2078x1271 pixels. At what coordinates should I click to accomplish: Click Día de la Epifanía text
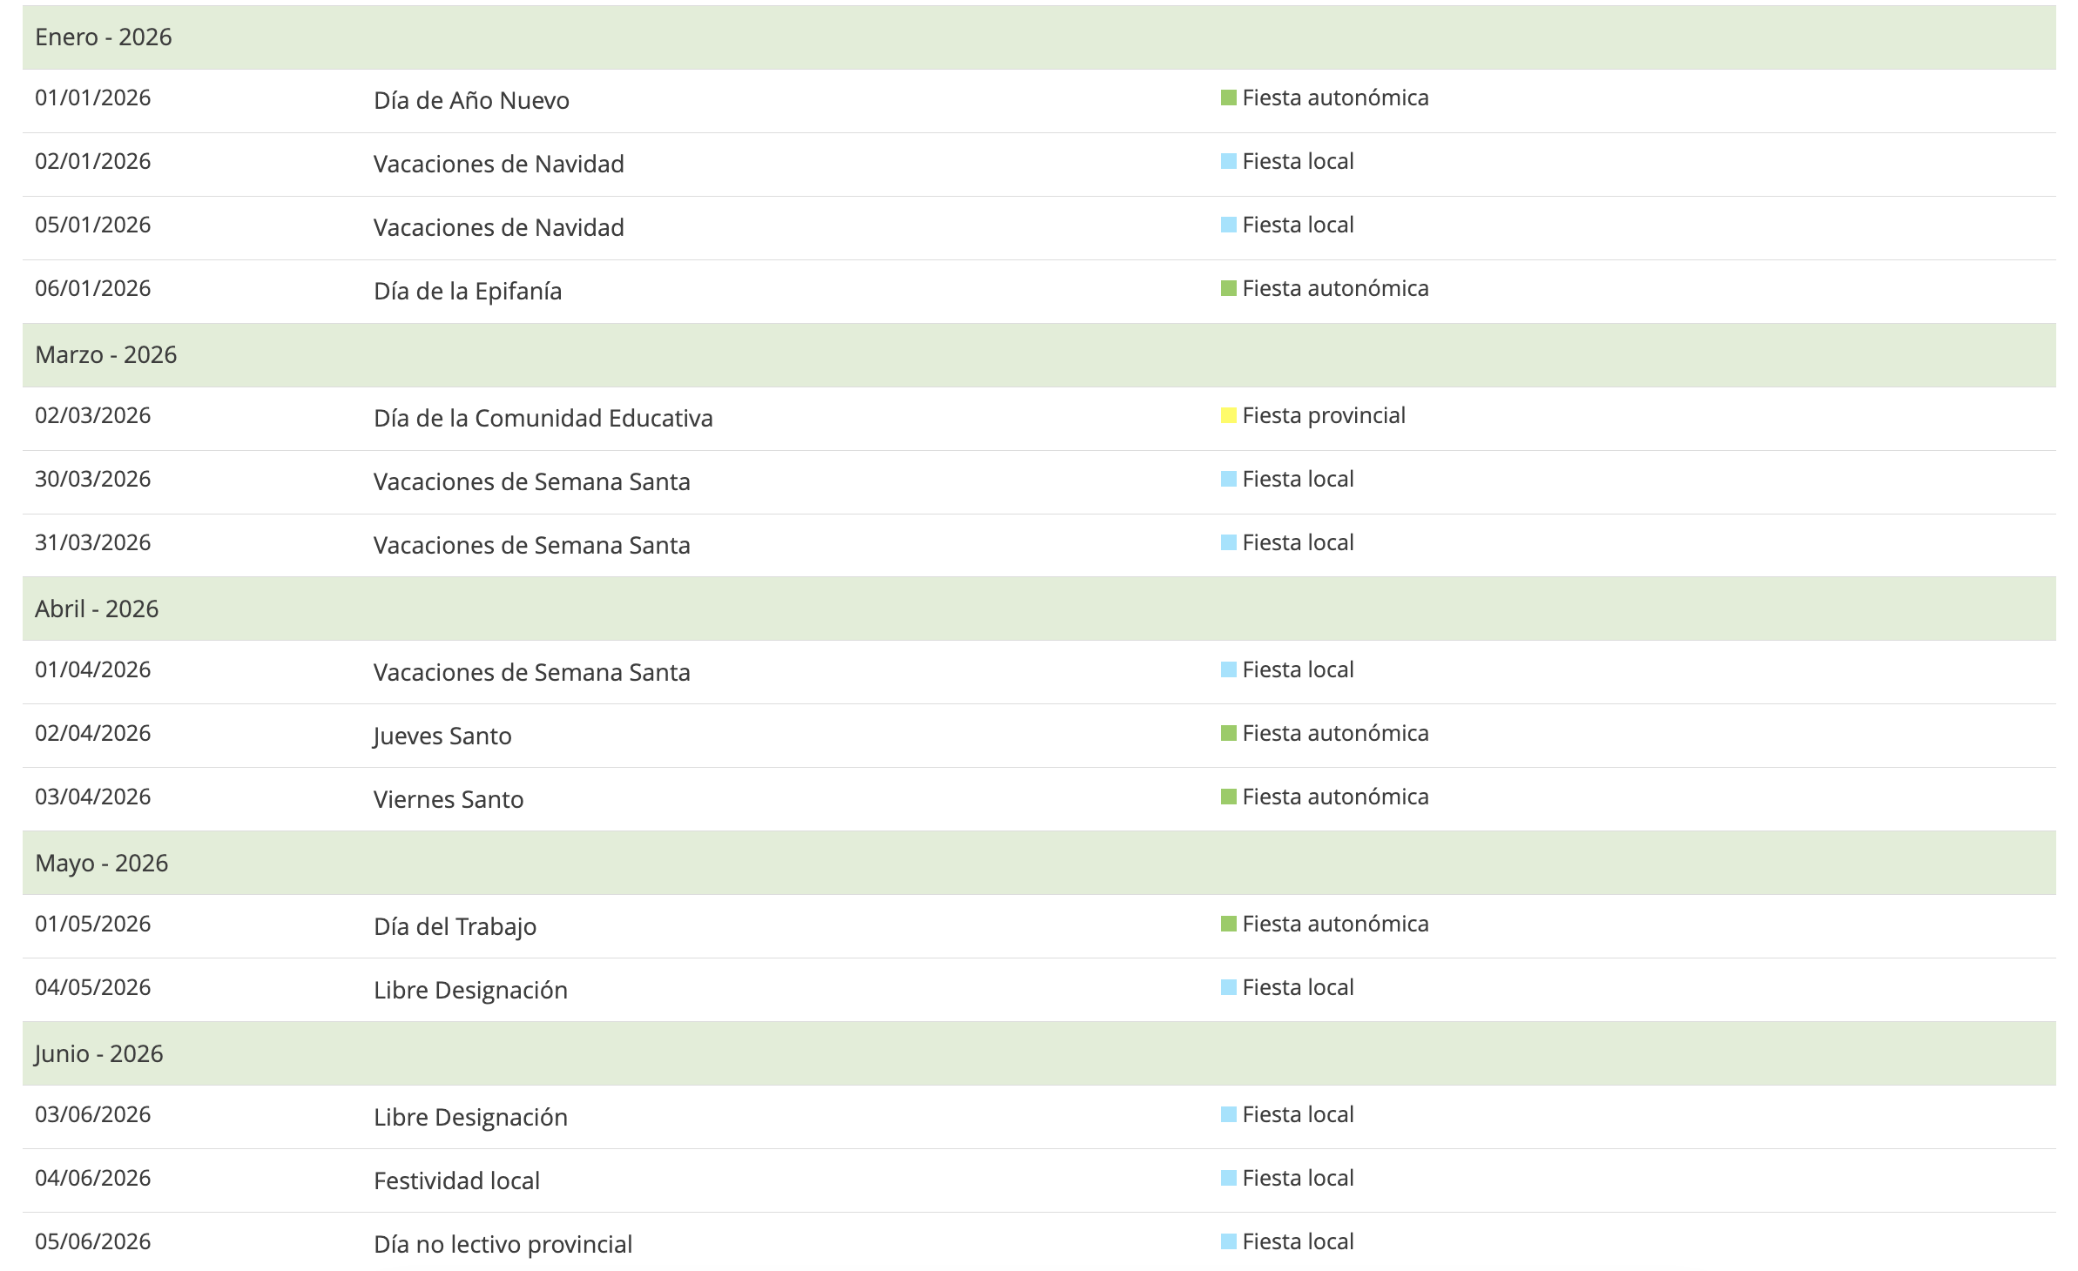click(468, 292)
